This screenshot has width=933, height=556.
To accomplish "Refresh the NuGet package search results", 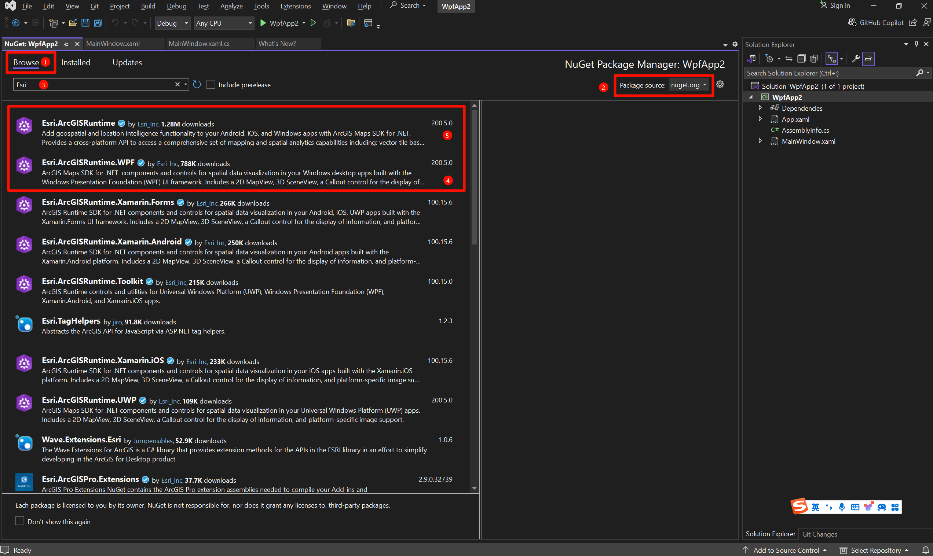I will click(x=197, y=84).
